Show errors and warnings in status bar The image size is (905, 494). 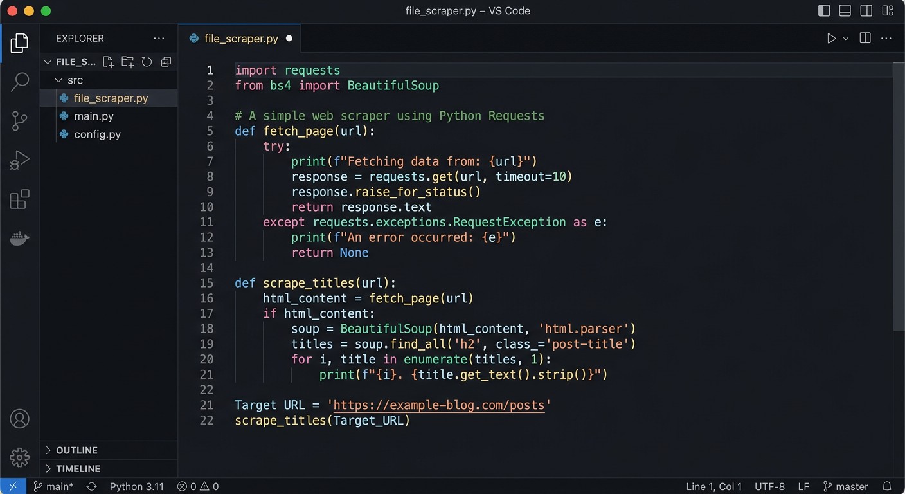tap(198, 486)
